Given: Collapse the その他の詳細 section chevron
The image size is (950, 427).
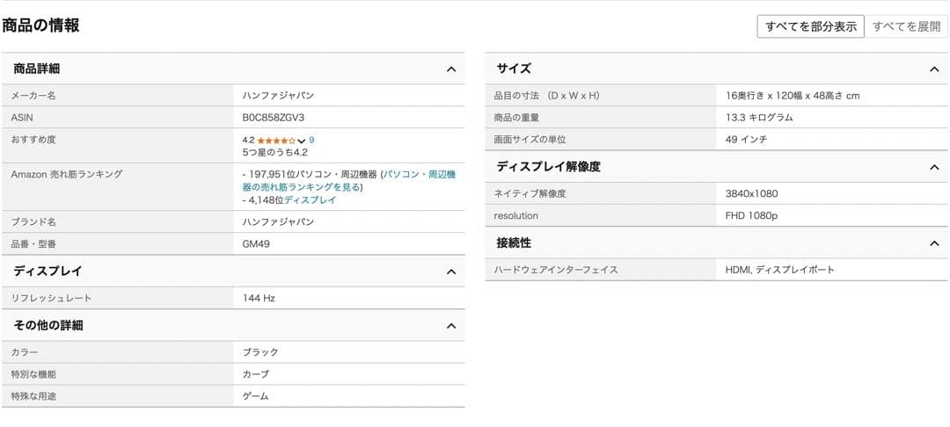Looking at the screenshot, I should 451,326.
